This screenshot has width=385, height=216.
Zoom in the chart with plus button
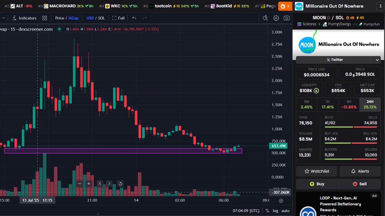click(89, 184)
